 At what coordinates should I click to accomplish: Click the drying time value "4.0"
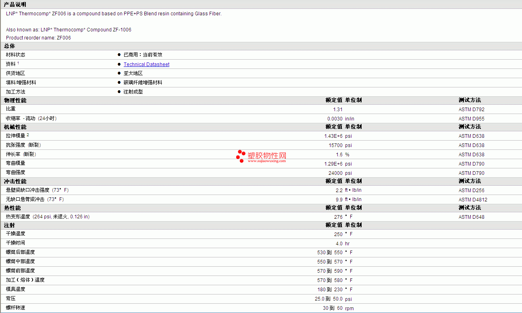point(339,244)
